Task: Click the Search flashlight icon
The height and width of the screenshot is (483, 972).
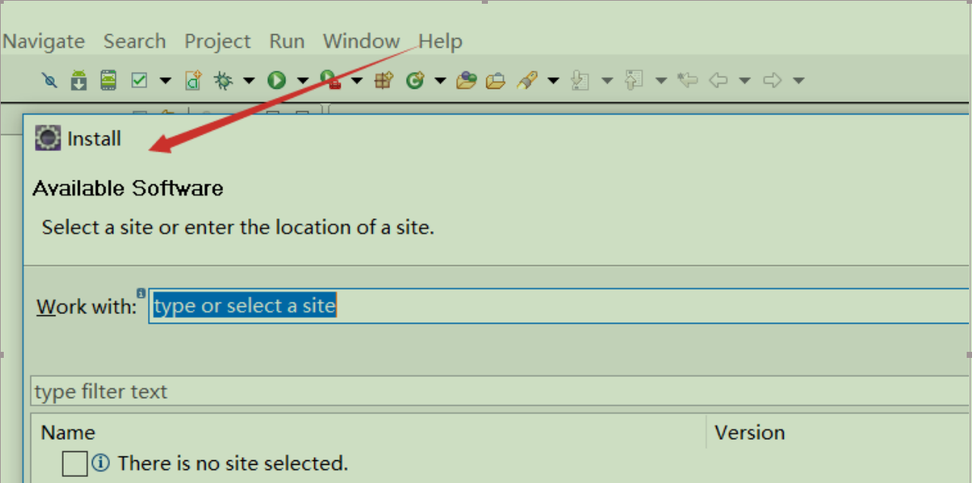Action: point(527,80)
